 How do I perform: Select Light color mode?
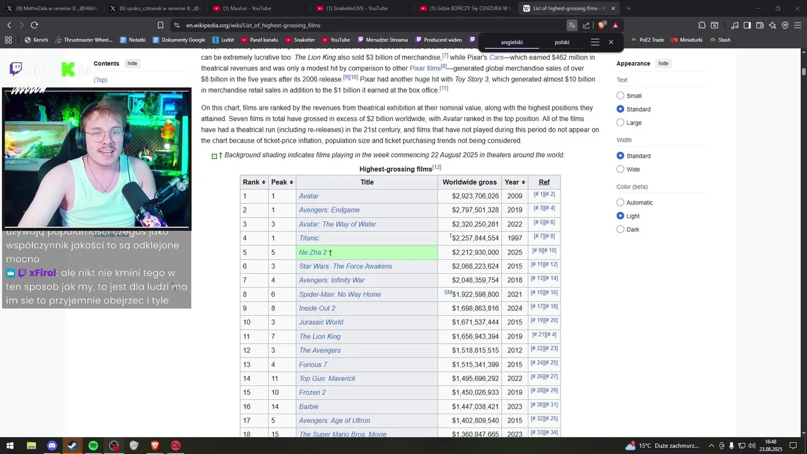[x=620, y=216]
